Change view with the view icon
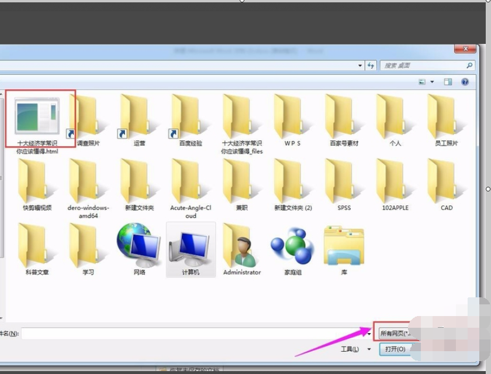This screenshot has width=491, height=374. click(422, 82)
